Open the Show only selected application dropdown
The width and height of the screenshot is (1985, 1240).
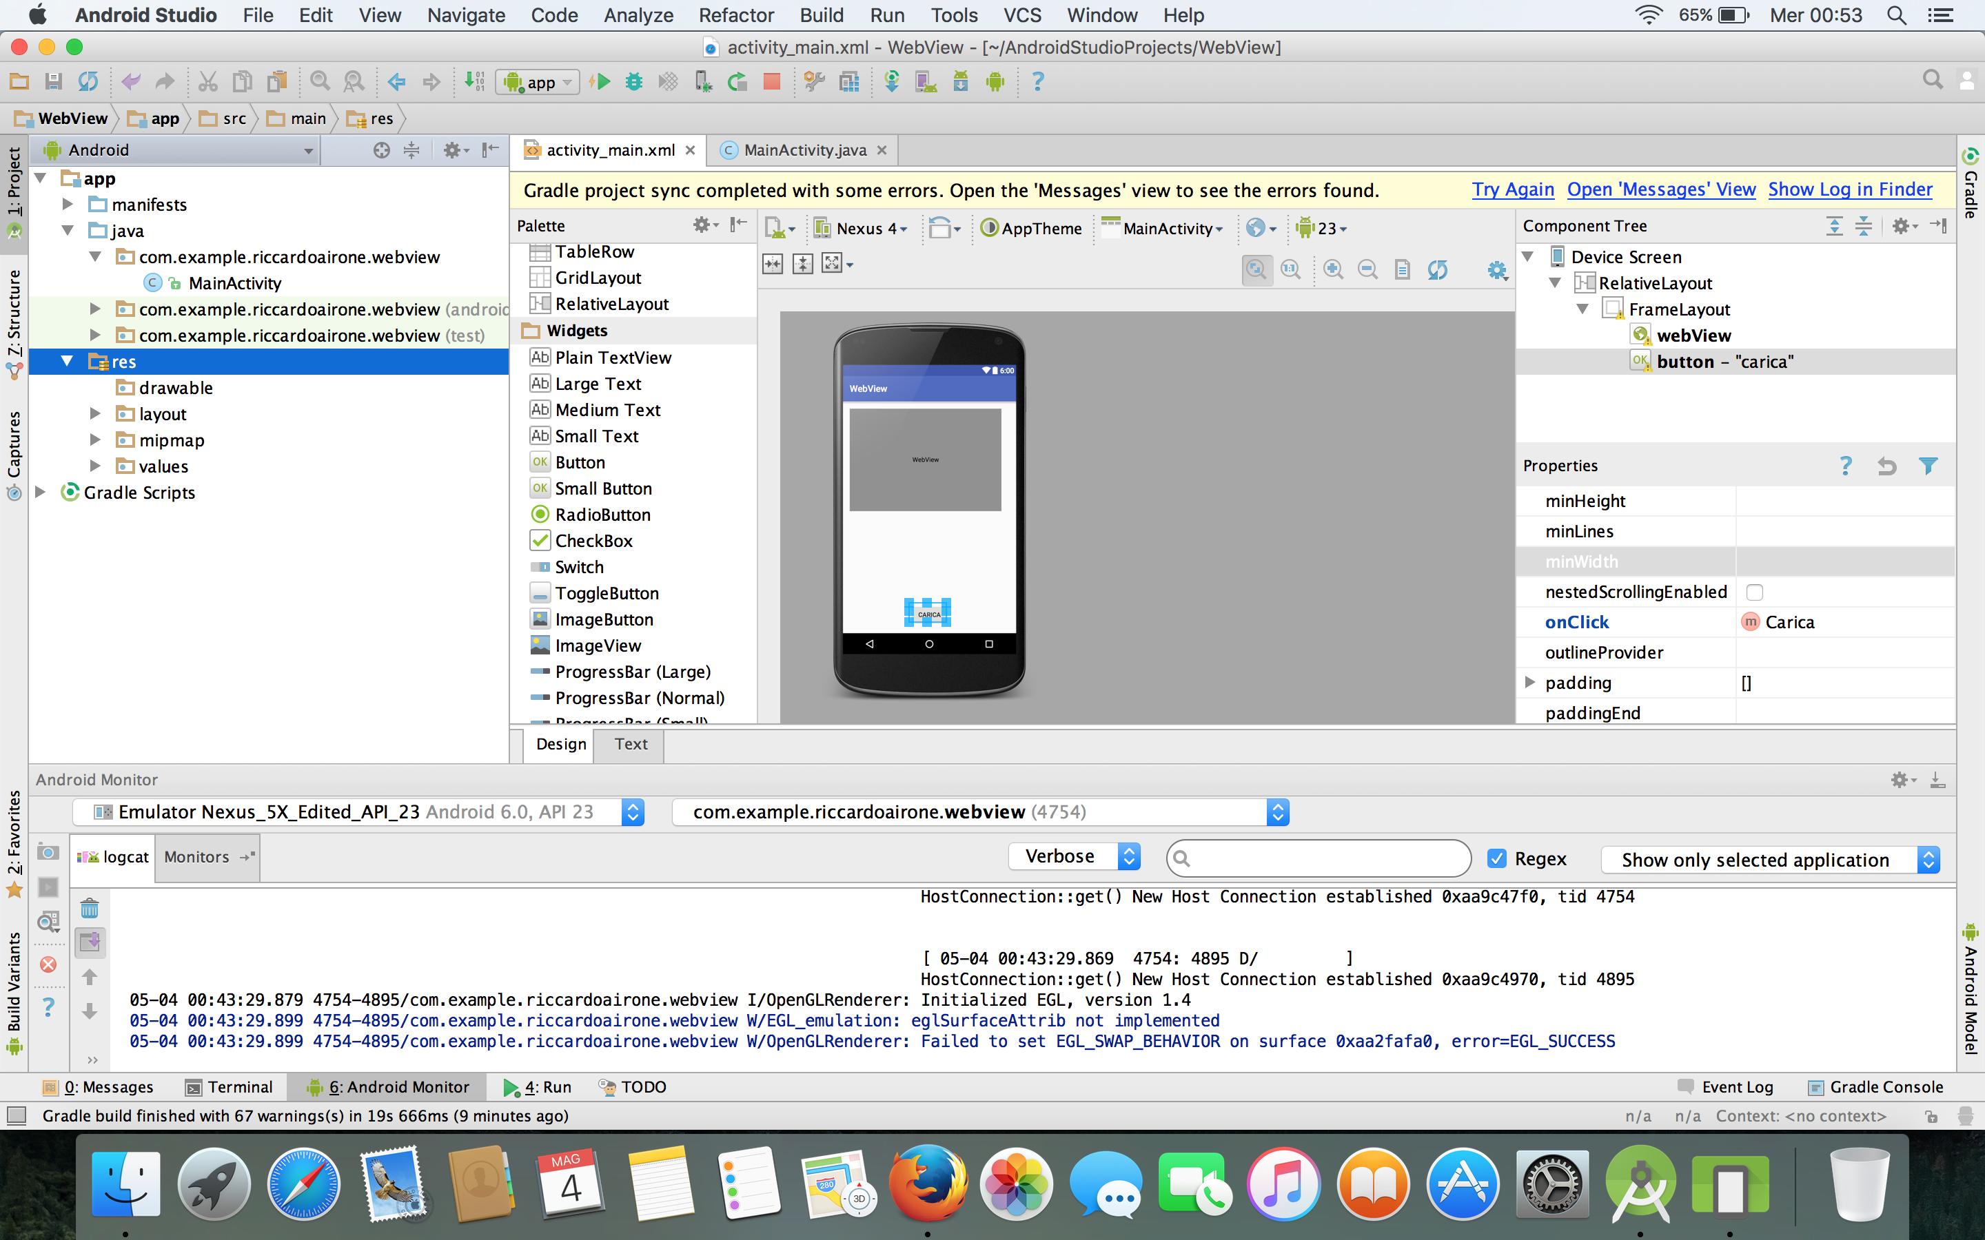[x=1770, y=860]
